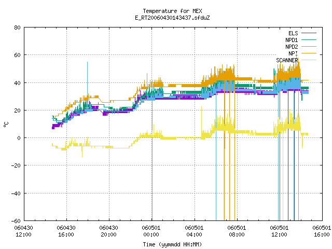Image resolution: width=332 pixels, height=249 pixels.
Task: Click the y-axis label 60
Action: (17, 55)
